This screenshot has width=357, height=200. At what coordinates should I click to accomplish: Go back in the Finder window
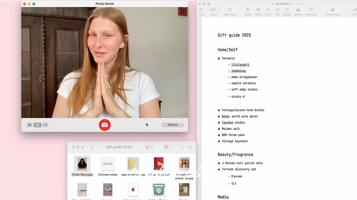point(92,147)
